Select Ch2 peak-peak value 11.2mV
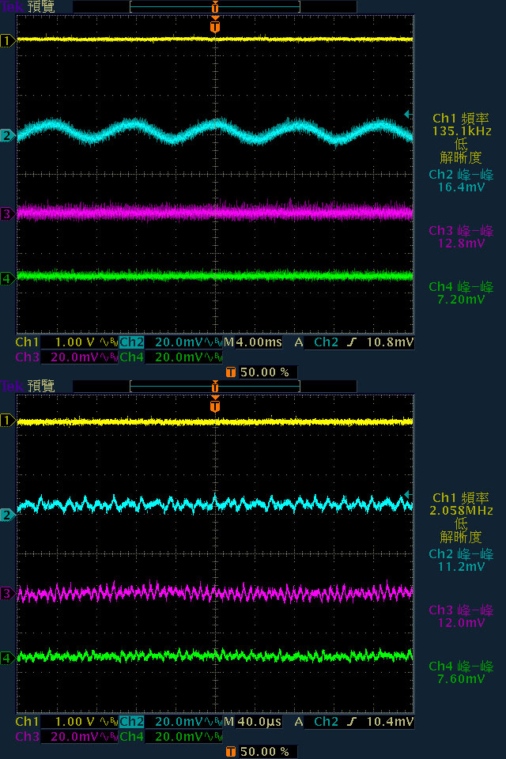Screen dimensions: 506x759 pos(462,567)
